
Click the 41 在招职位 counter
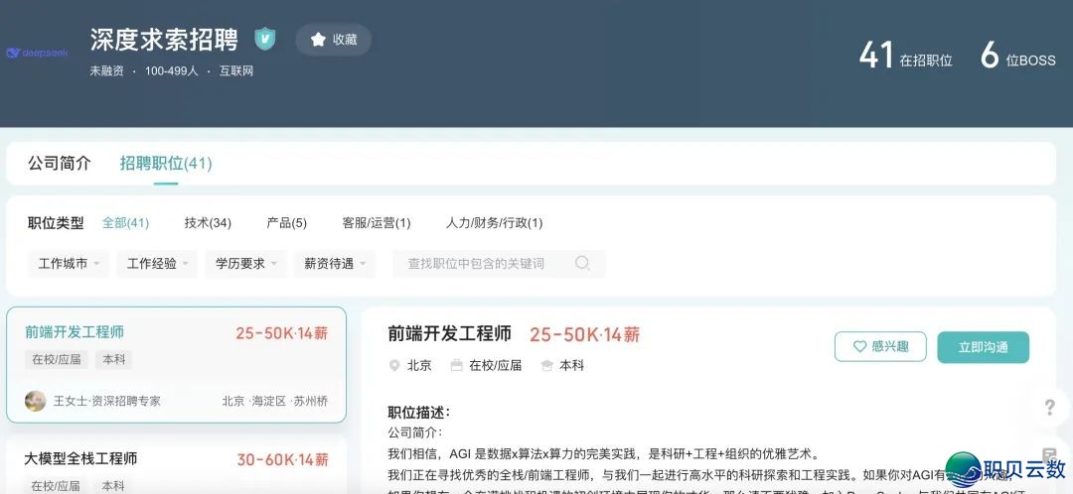tap(905, 56)
